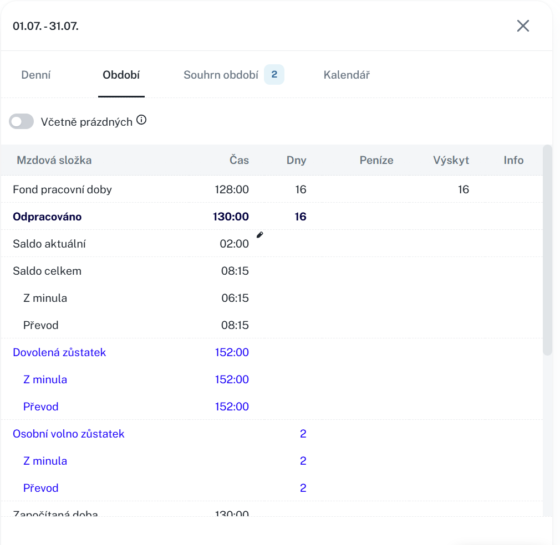Click the Výskyt column header

451,160
